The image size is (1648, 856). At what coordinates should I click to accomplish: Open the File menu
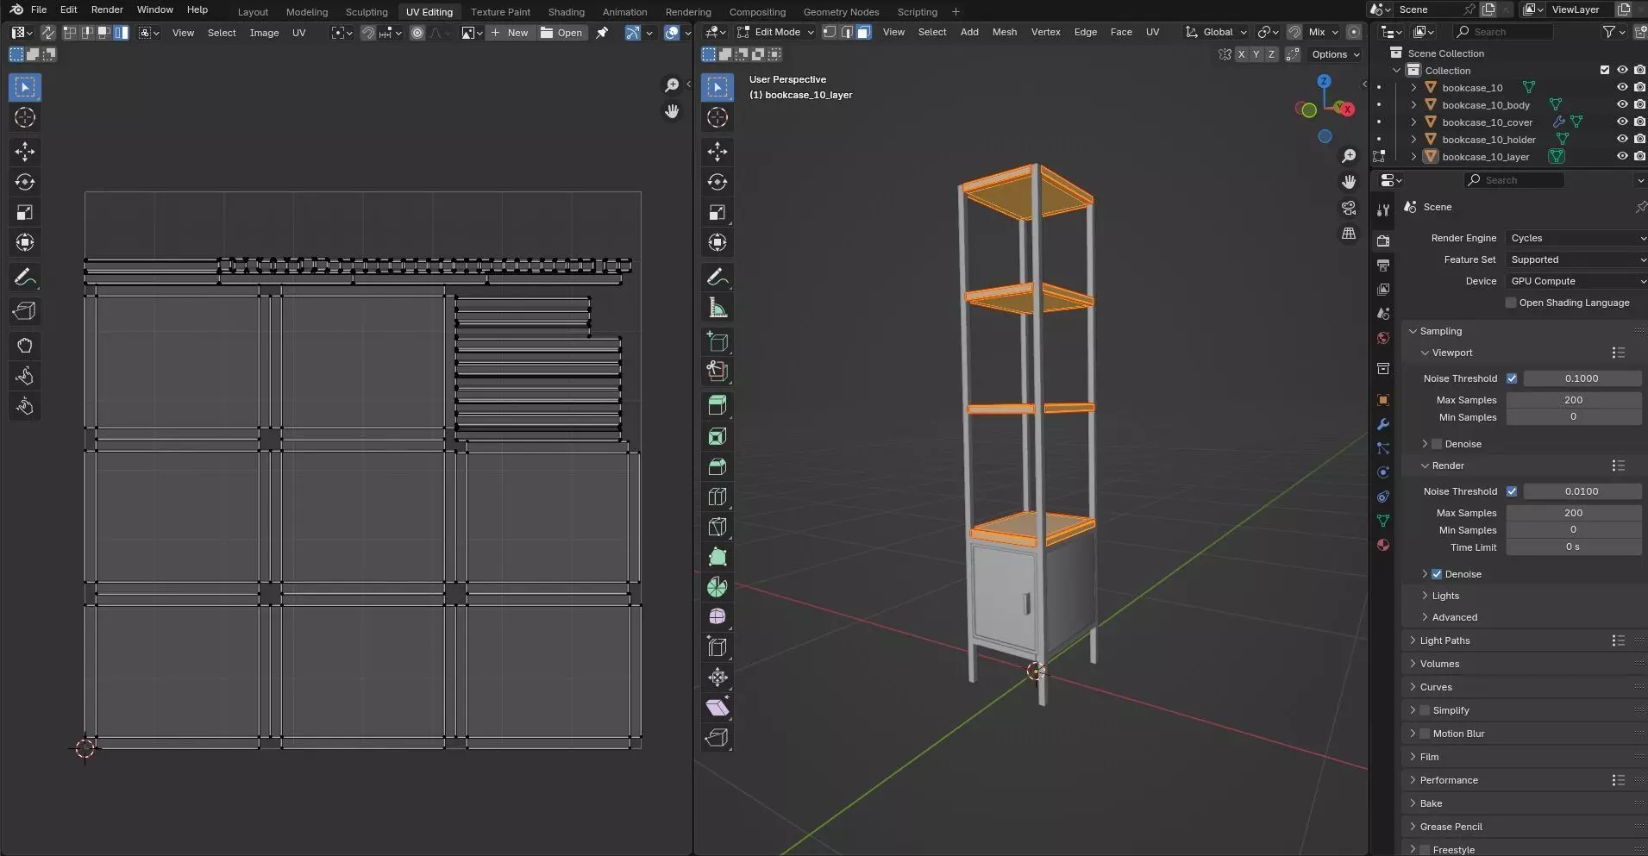39,9
